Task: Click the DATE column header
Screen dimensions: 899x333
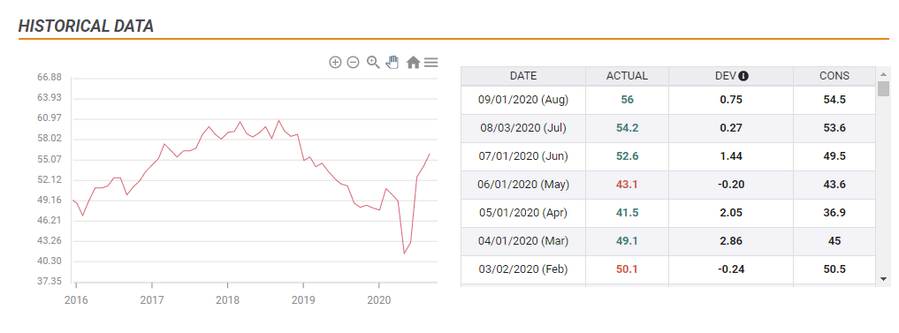Action: [523, 76]
